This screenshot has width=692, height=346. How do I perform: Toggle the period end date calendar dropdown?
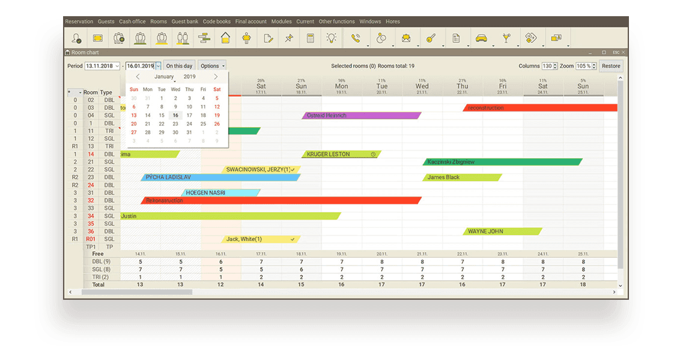tap(158, 66)
